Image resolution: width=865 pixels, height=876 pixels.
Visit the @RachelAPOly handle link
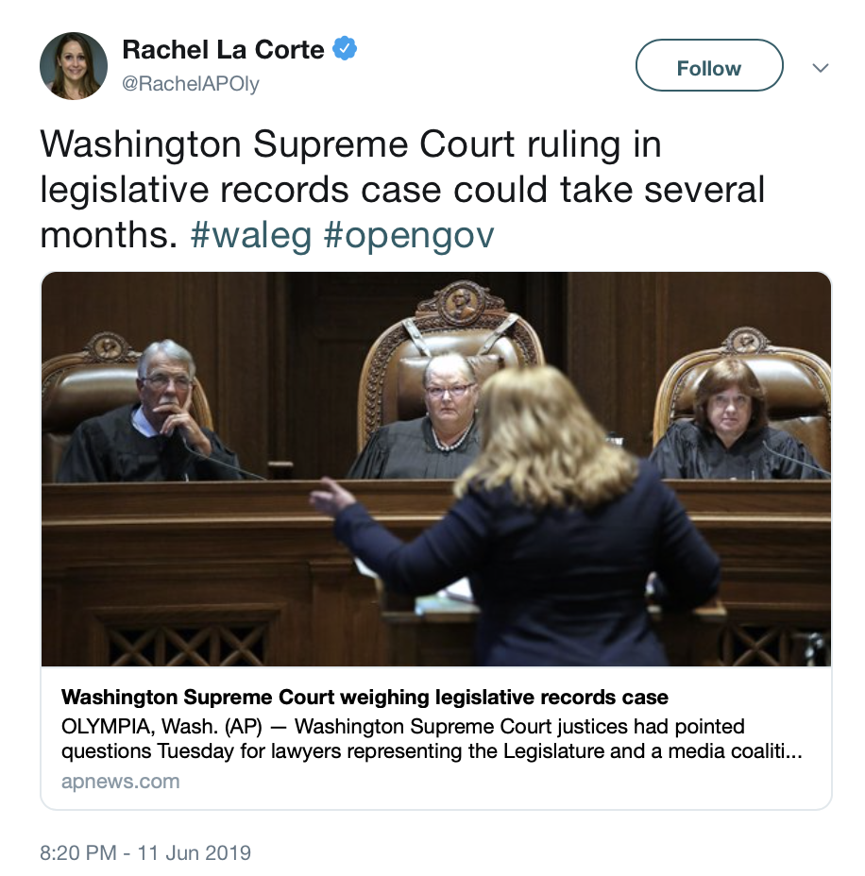[x=191, y=84]
